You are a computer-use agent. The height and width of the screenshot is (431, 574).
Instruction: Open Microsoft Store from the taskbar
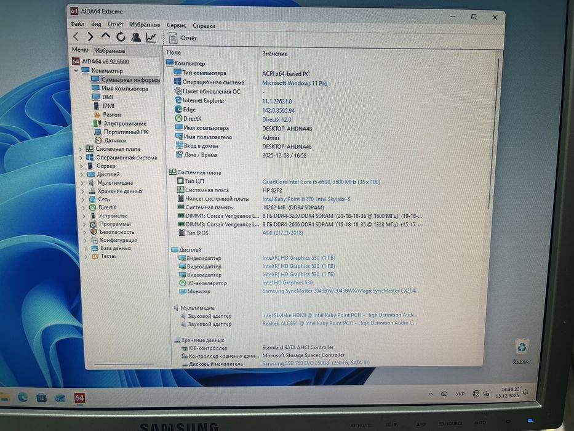(41, 397)
